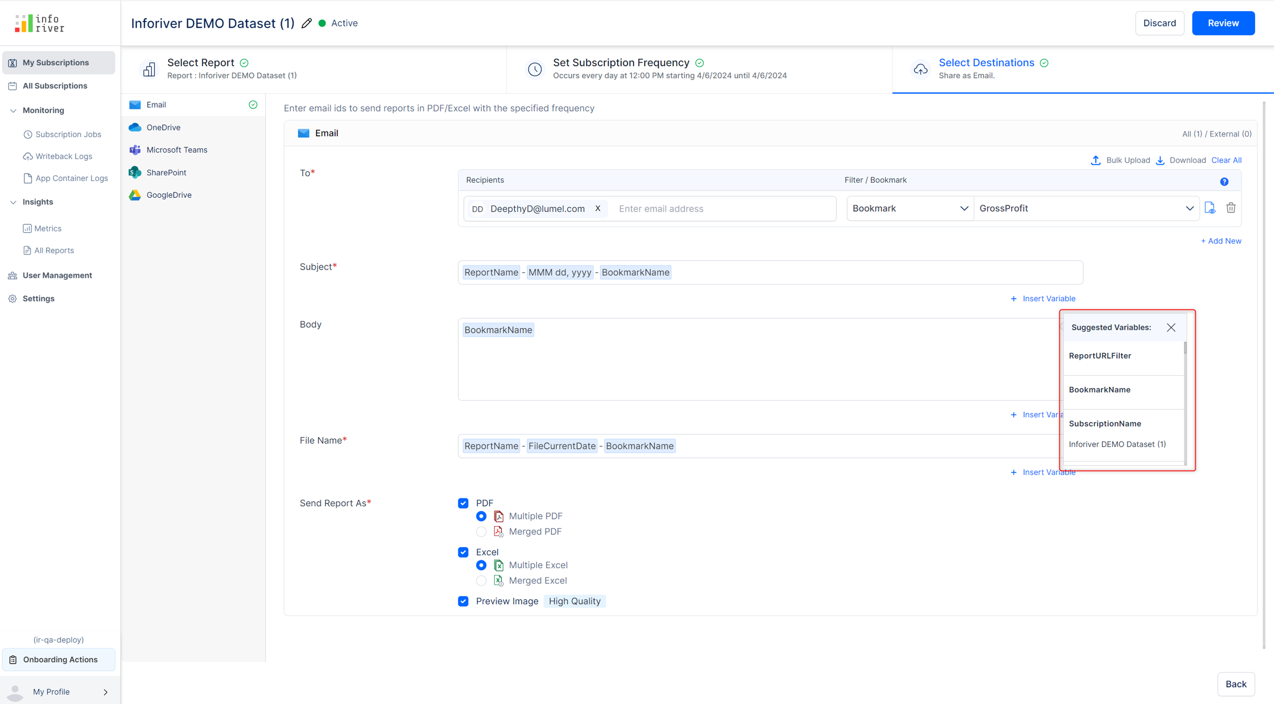Click the blue help question mark icon
Viewport: 1274px width, 704px height.
[1224, 182]
